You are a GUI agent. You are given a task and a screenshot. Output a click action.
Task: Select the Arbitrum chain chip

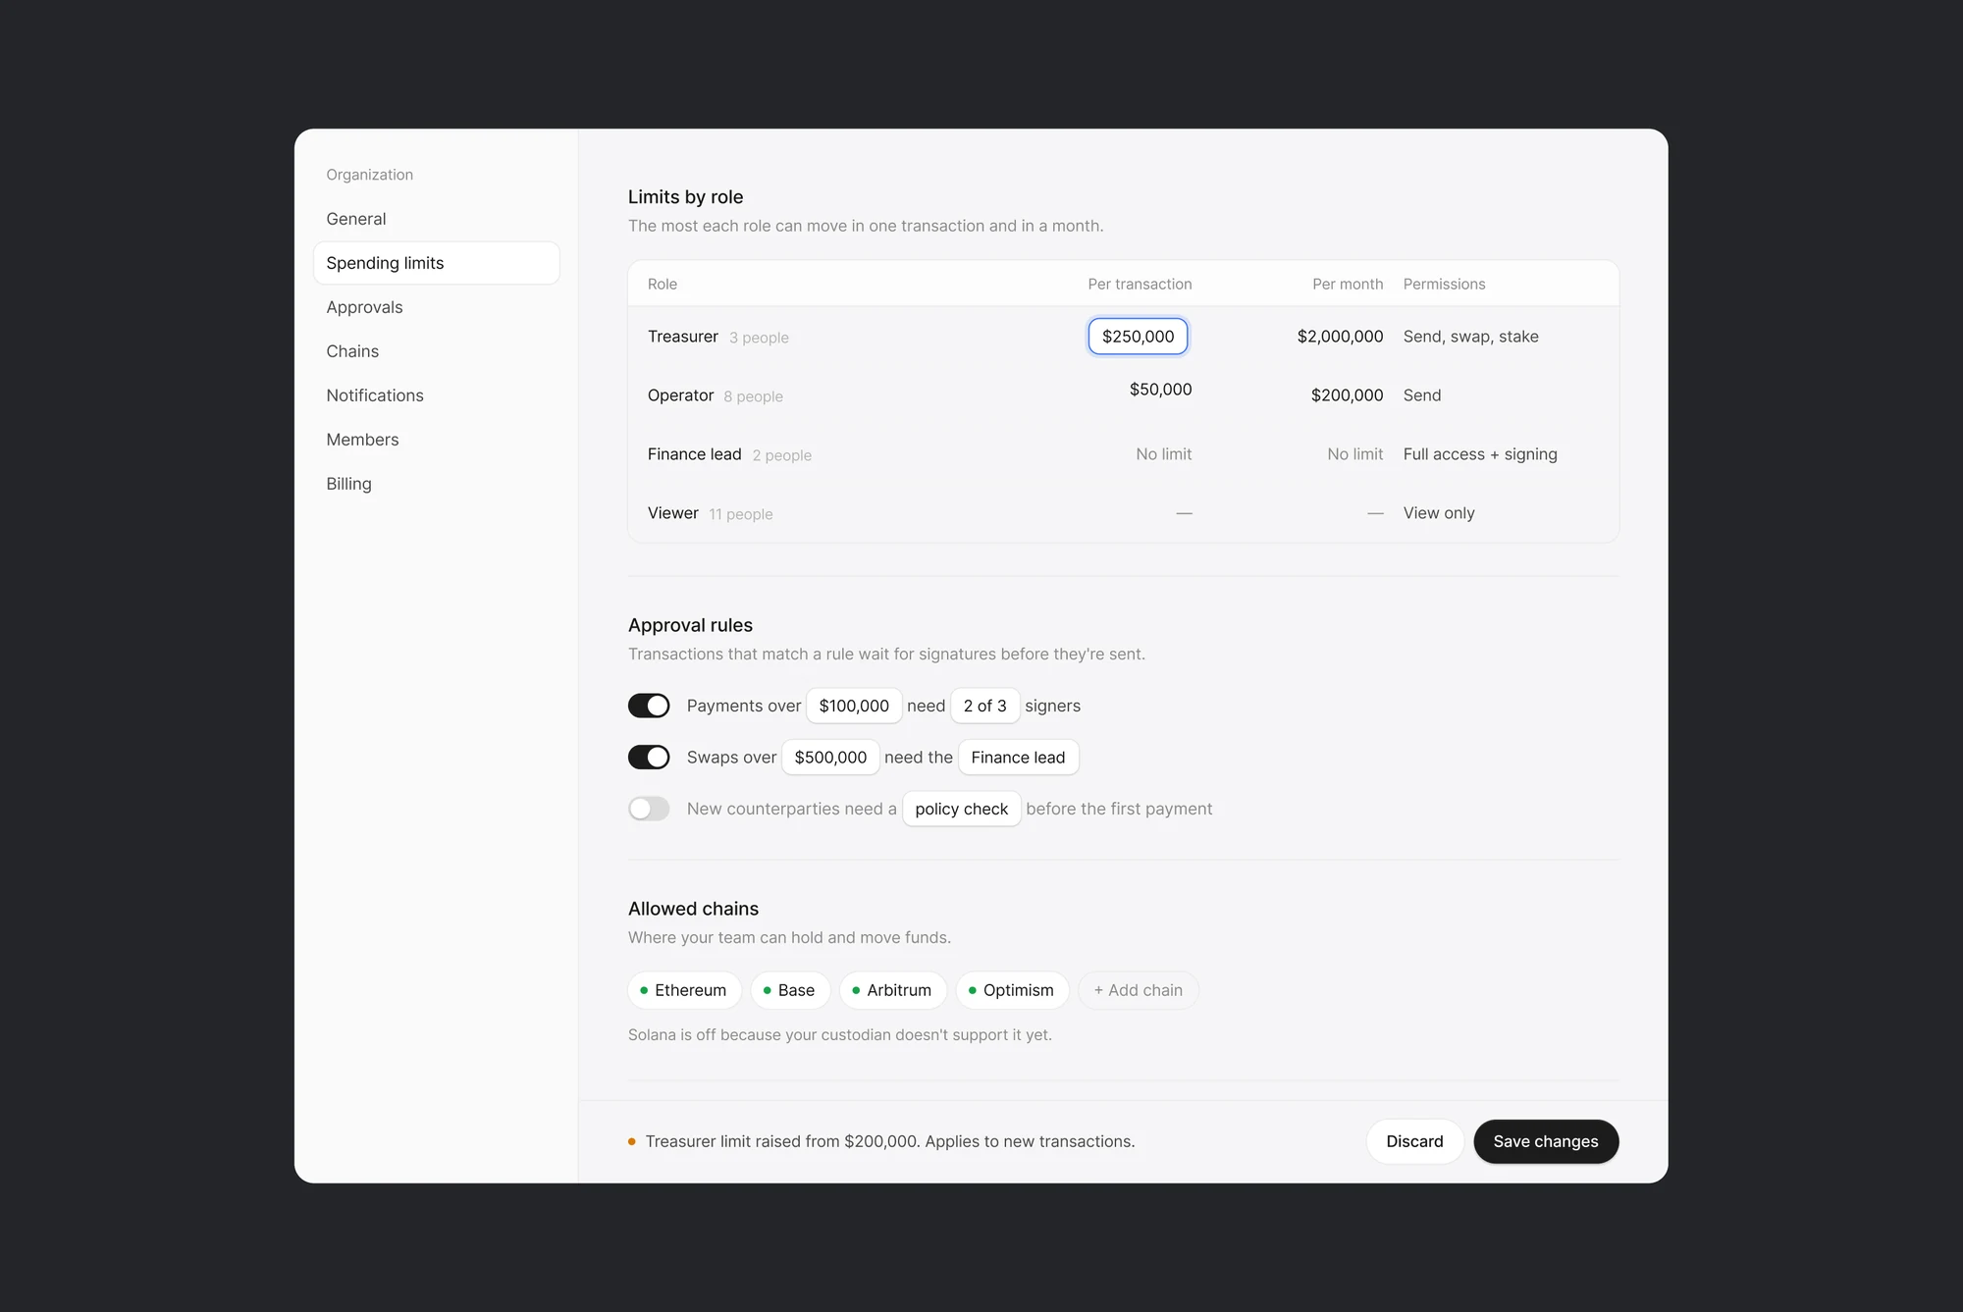coord(892,990)
